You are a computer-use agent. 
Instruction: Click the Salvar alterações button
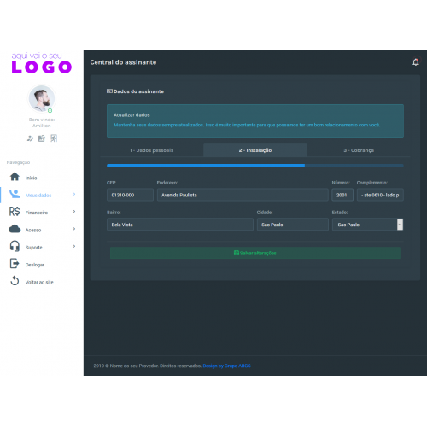255,253
